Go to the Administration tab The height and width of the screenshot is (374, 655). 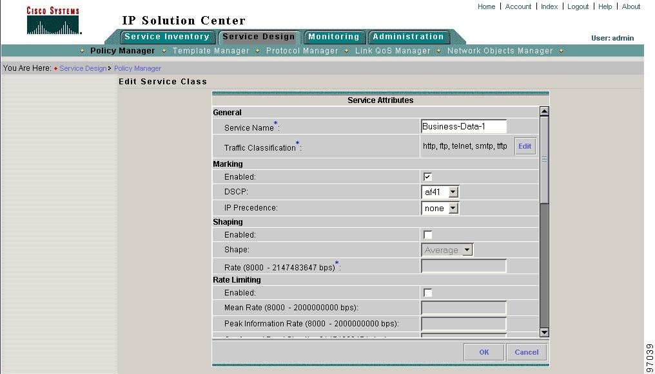[x=408, y=37]
